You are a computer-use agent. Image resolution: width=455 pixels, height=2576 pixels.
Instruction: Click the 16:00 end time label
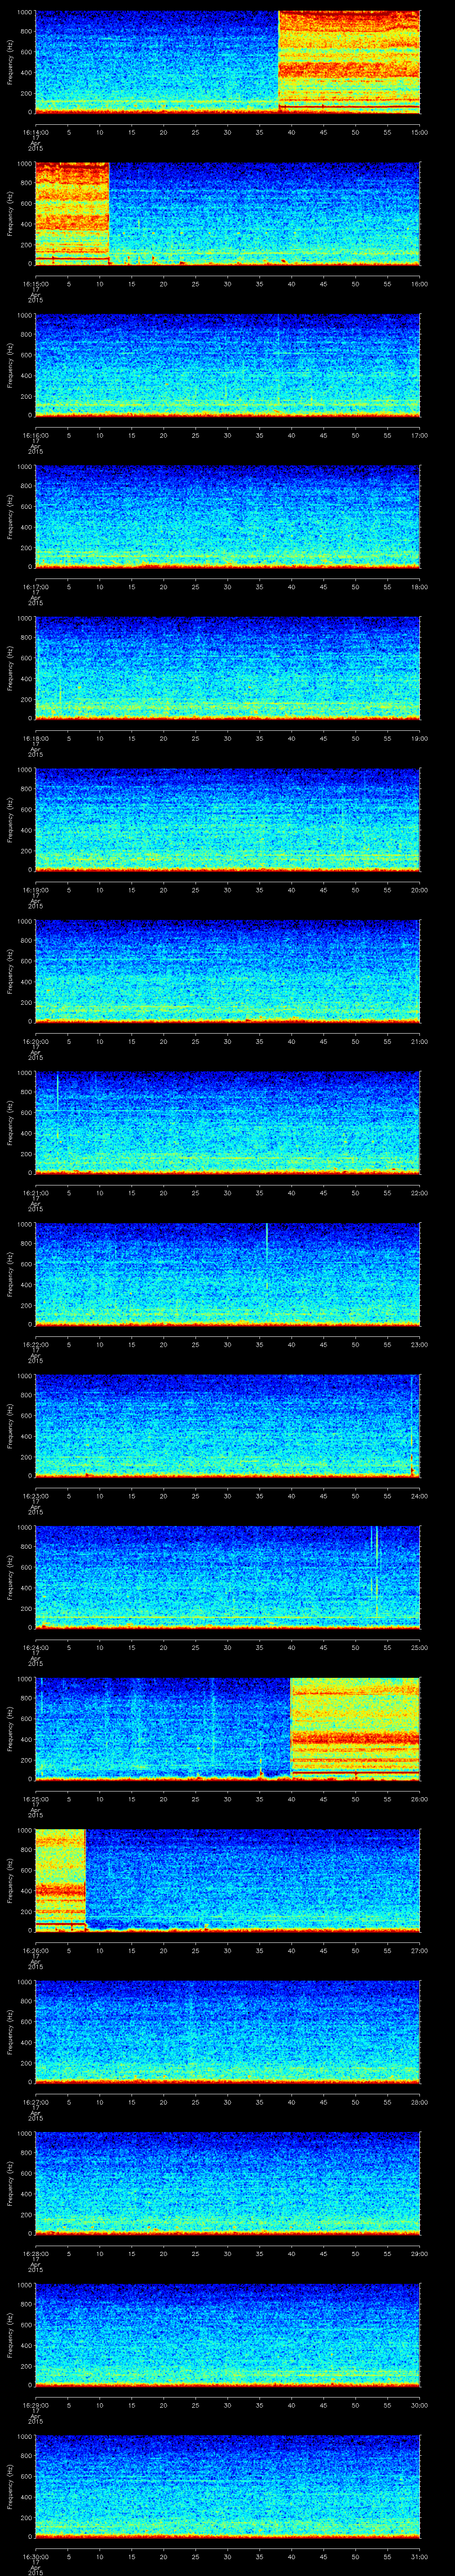(419, 284)
